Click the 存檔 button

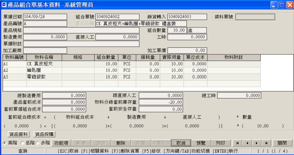tap(141, 143)
